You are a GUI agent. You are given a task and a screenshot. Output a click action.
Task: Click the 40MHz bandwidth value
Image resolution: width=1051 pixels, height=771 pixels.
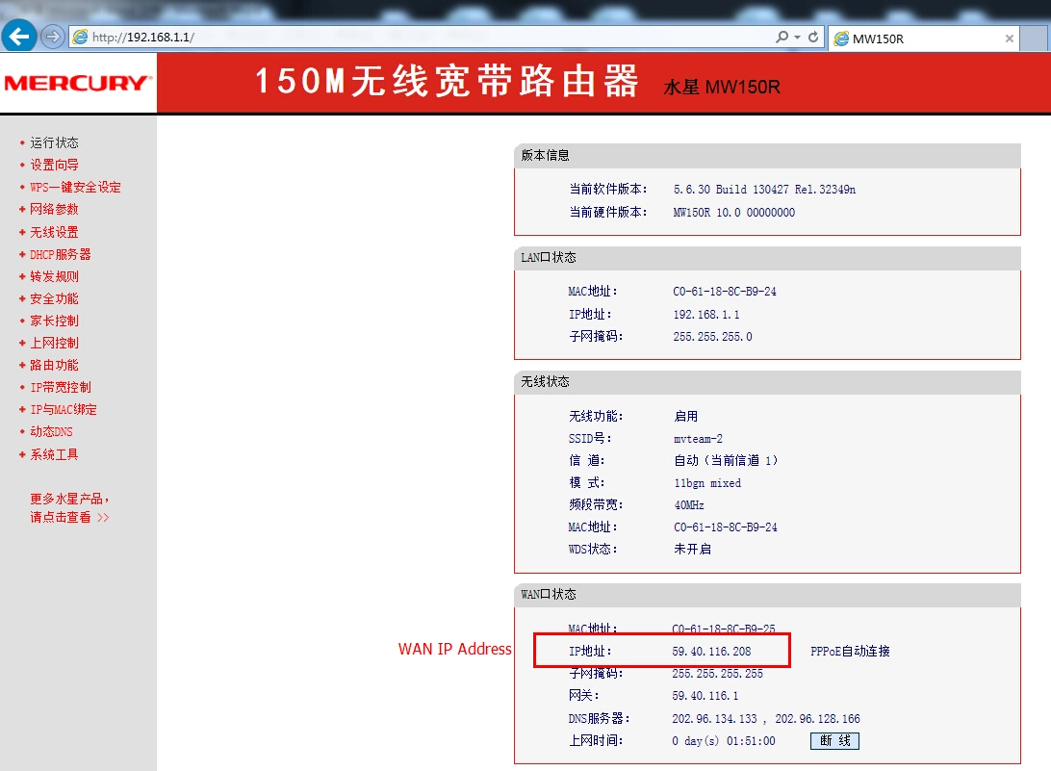click(689, 504)
